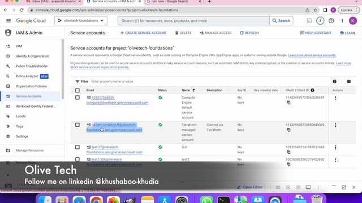Share the page from the address bar
362x203 pixels.
[x=307, y=10]
